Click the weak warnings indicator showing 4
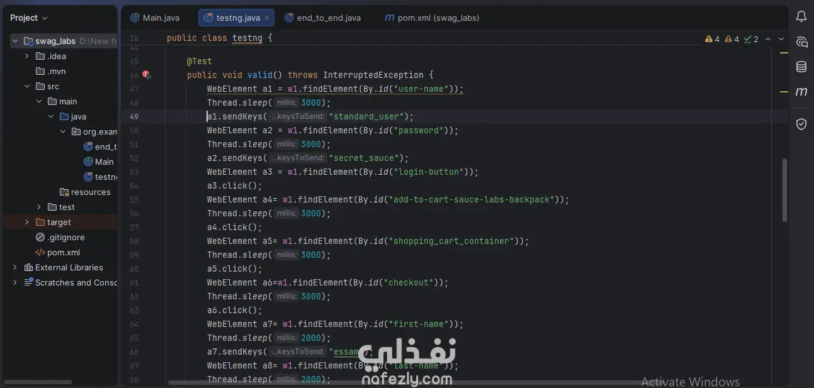This screenshot has height=388, width=814. coord(732,39)
